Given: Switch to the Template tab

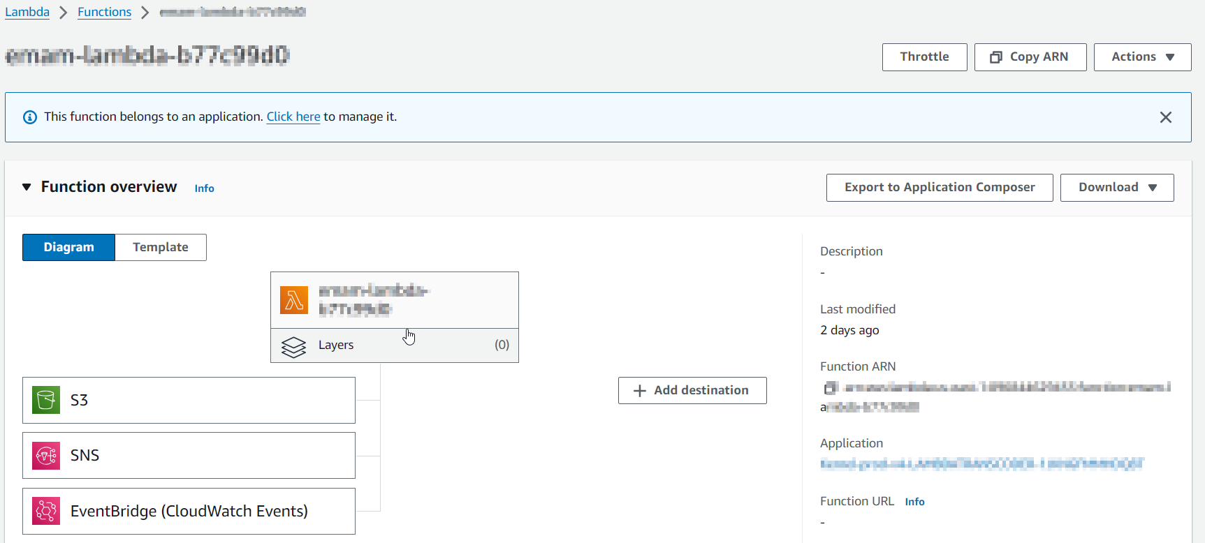Looking at the screenshot, I should point(161,247).
